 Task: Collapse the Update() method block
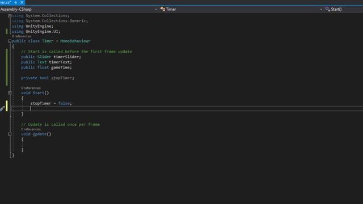(x=10, y=134)
